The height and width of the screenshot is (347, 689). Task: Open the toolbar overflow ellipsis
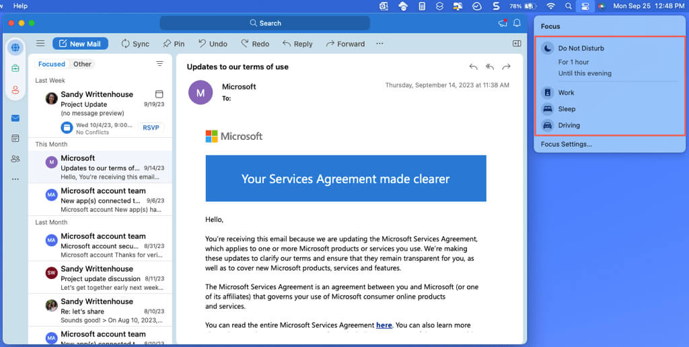pos(379,44)
